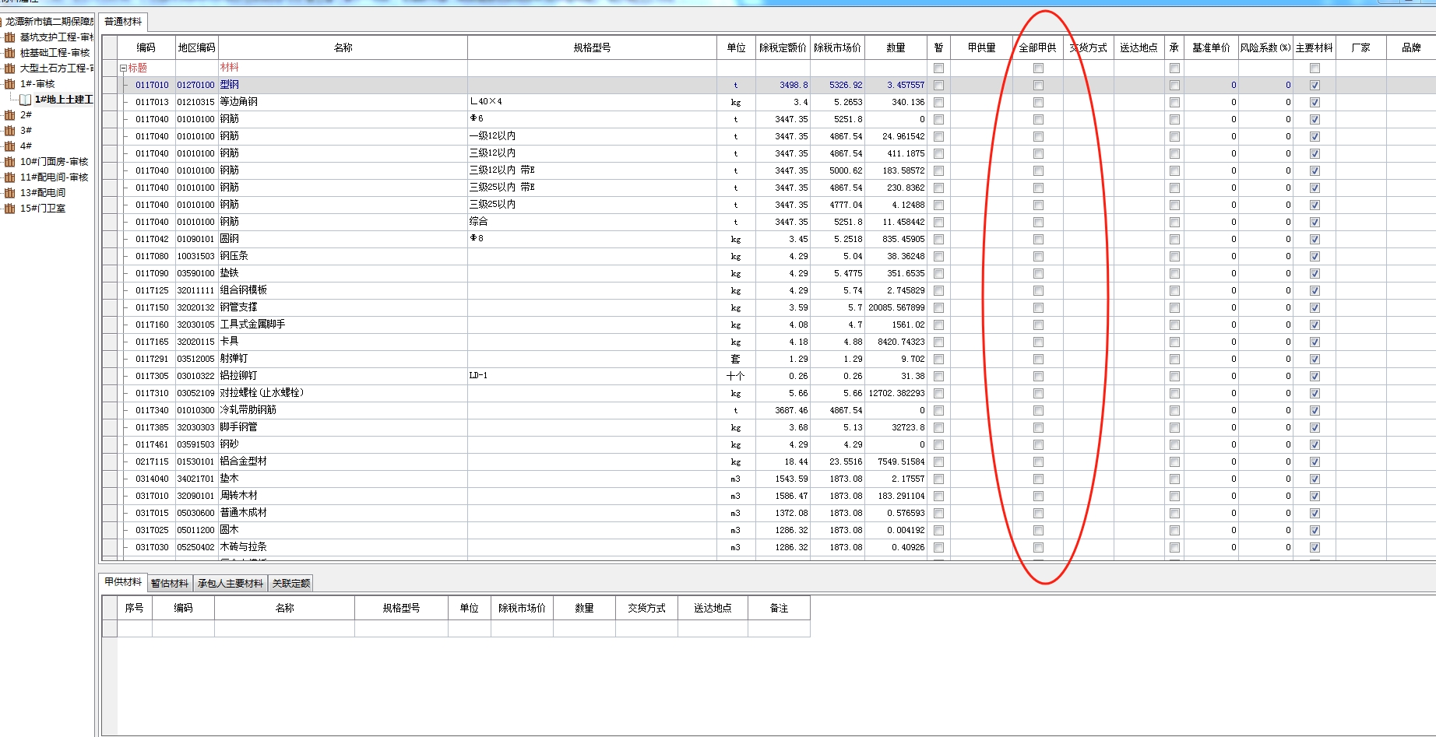Click the 11#配电间-审核 tree icon
Image resolution: width=1436 pixels, height=737 pixels.
[9, 177]
